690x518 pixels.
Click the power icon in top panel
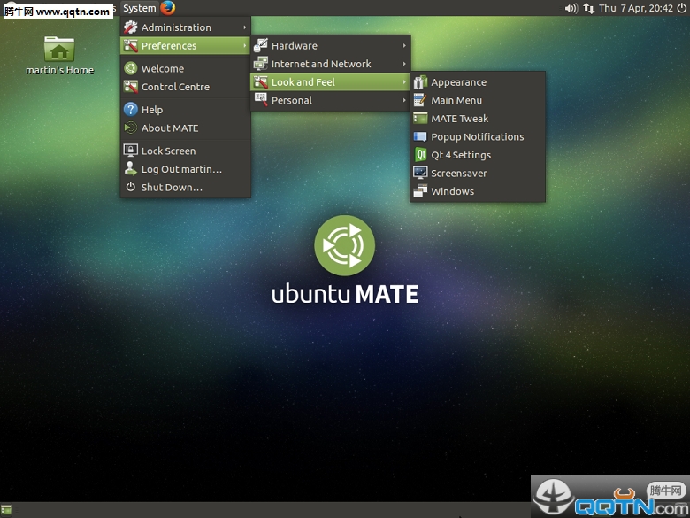(680, 8)
